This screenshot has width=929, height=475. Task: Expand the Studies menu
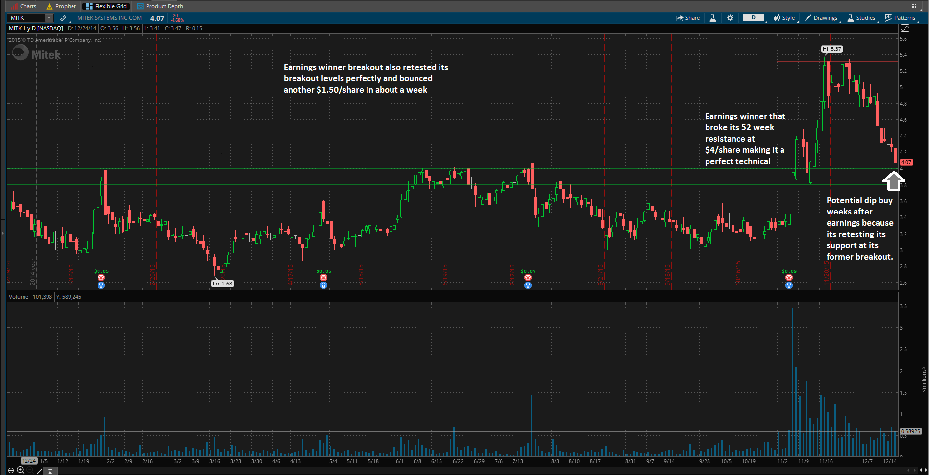click(861, 18)
